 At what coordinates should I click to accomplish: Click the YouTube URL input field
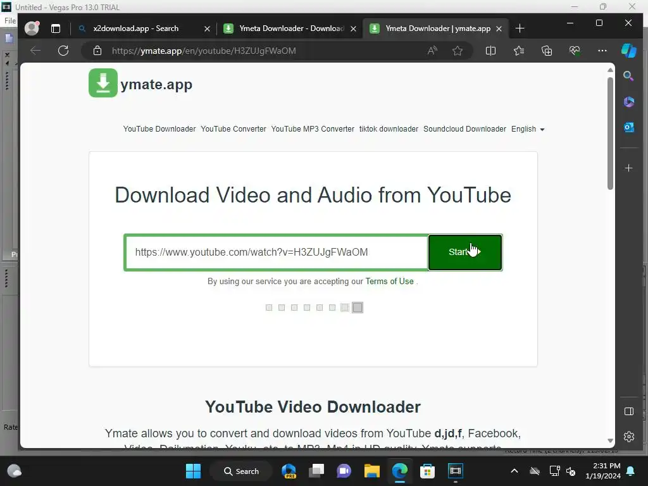pyautogui.click(x=276, y=252)
